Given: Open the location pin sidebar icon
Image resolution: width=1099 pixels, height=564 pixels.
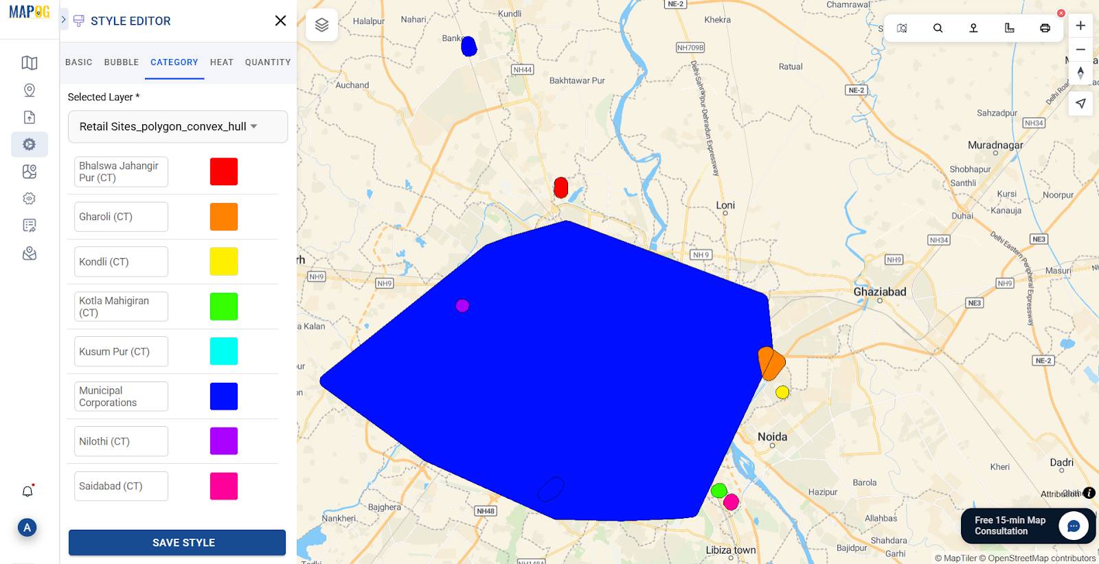Looking at the screenshot, I should [x=29, y=91].
